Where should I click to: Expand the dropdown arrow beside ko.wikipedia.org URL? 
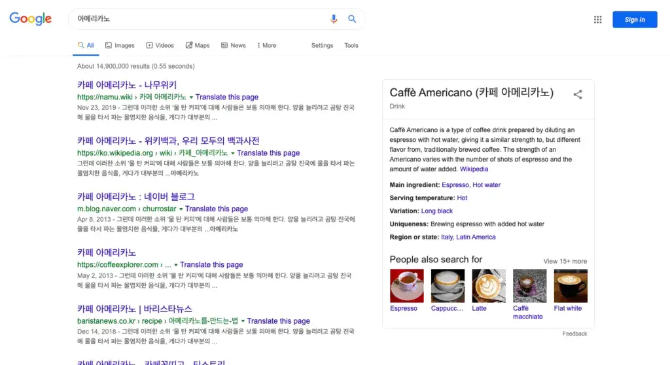point(232,154)
